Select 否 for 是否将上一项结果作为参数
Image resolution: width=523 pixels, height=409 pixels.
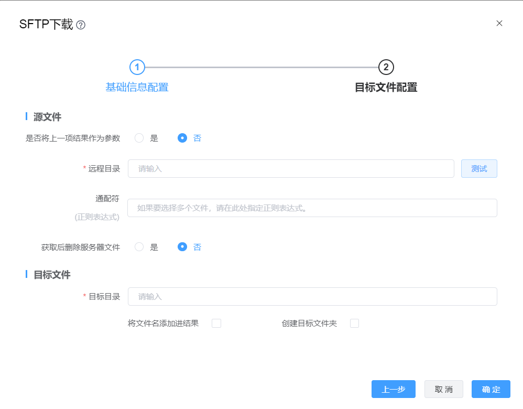tap(182, 138)
